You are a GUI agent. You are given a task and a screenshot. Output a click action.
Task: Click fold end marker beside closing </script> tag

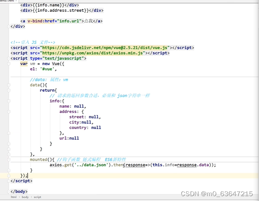click(x=9, y=181)
